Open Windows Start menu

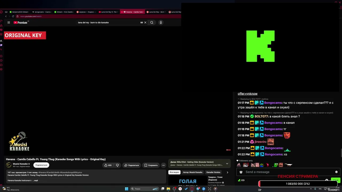pos(126,189)
